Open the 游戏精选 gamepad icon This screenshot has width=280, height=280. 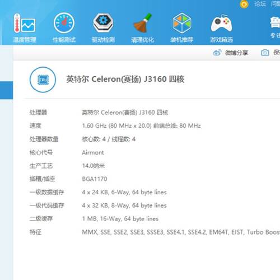coord(221,23)
